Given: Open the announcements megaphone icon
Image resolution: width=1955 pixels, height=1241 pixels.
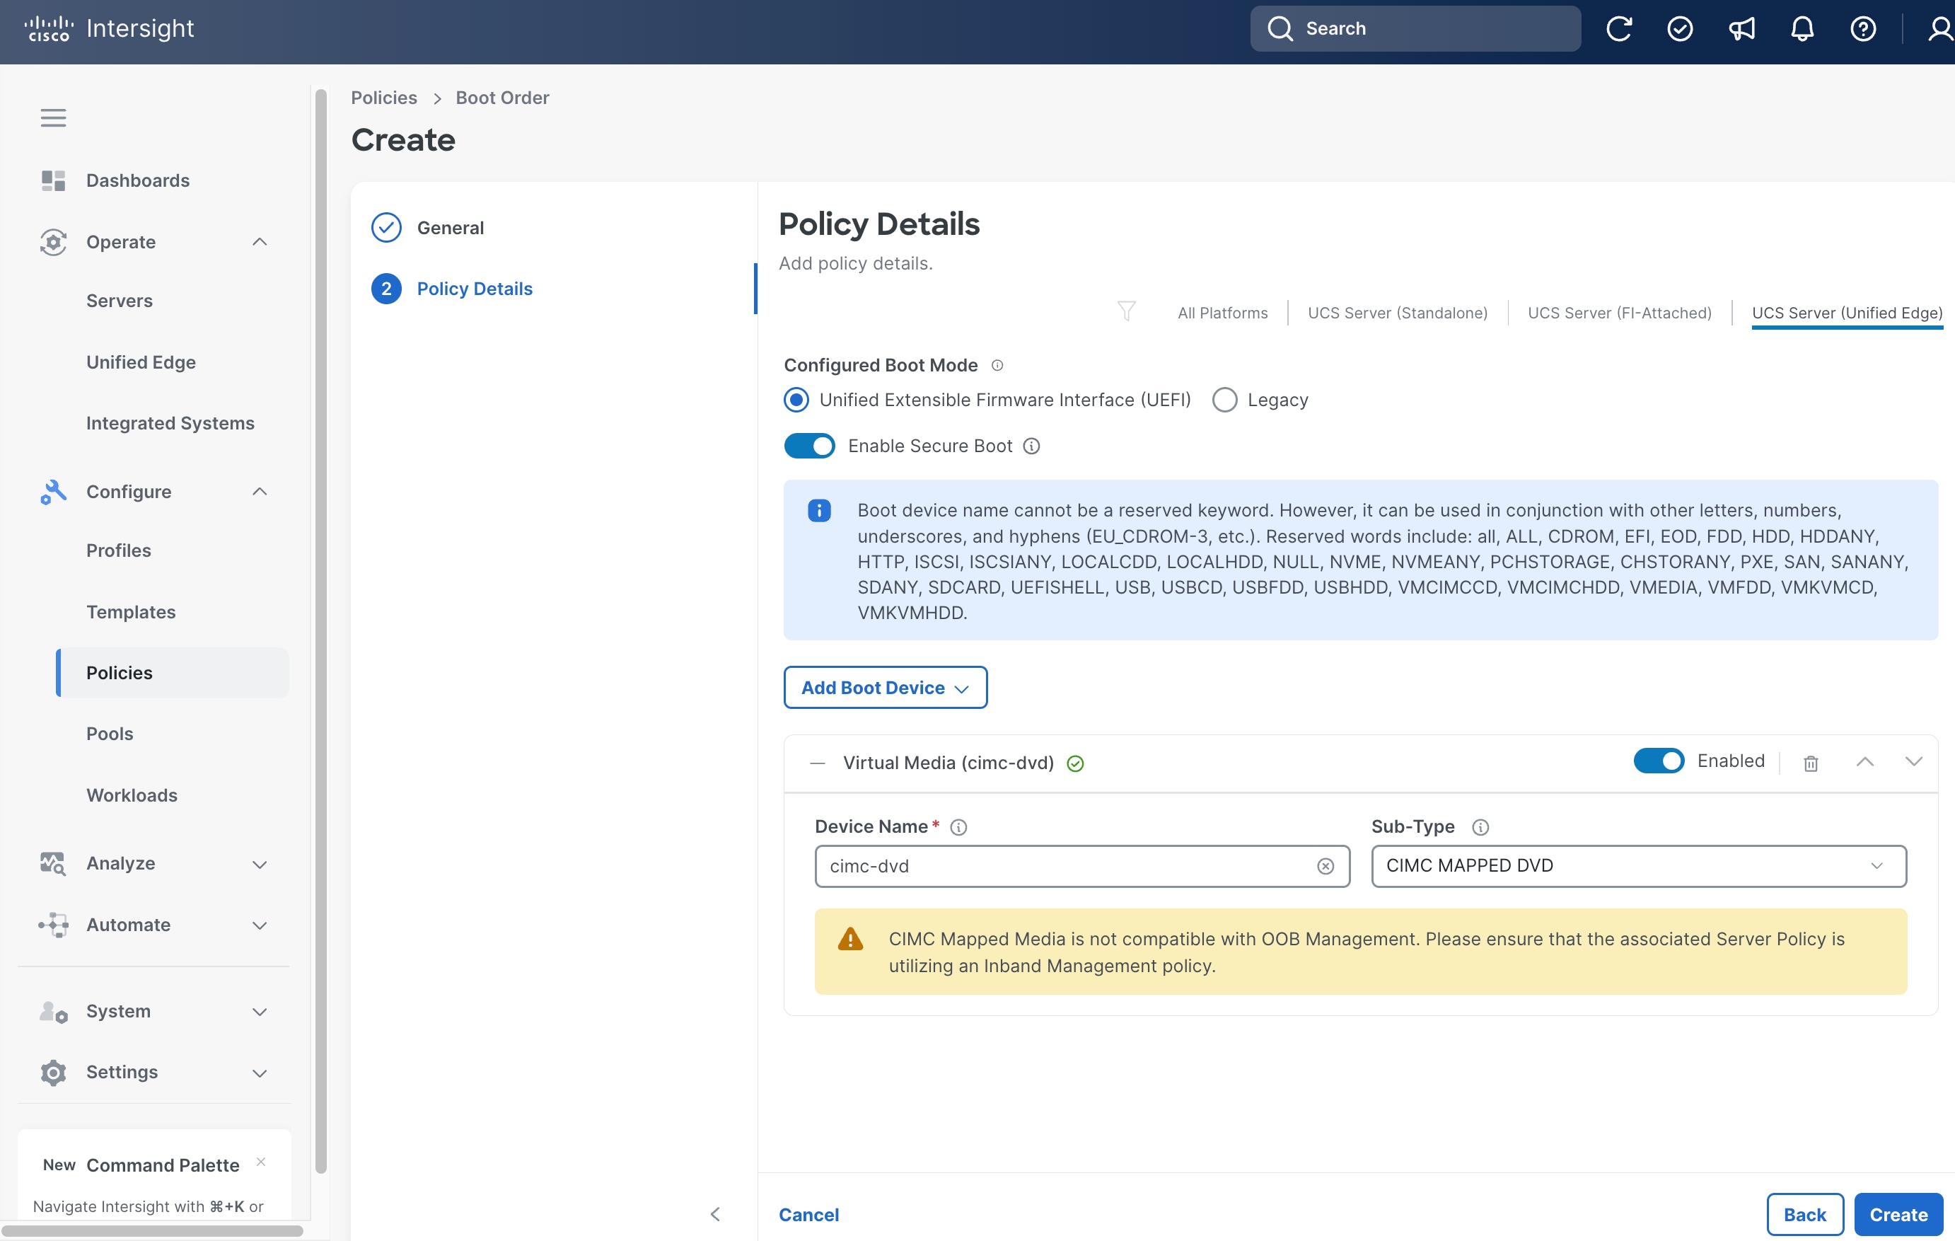Looking at the screenshot, I should (x=1741, y=28).
